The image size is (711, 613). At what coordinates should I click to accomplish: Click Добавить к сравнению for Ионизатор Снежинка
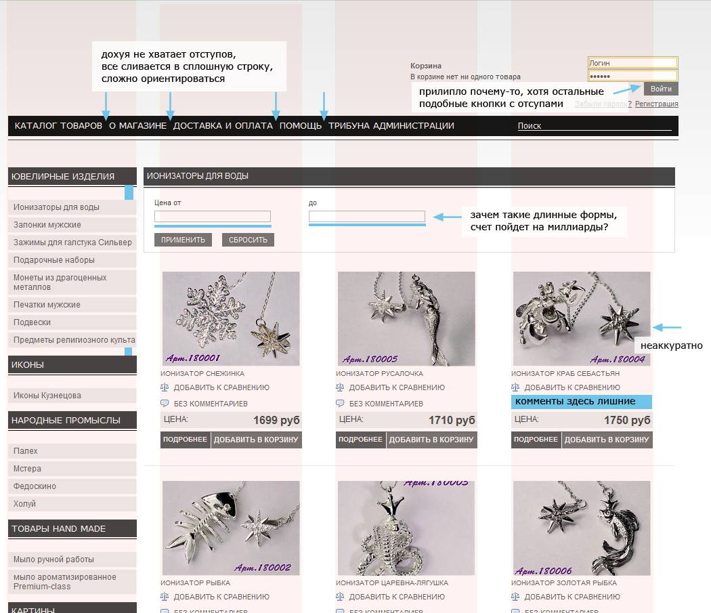click(x=221, y=387)
